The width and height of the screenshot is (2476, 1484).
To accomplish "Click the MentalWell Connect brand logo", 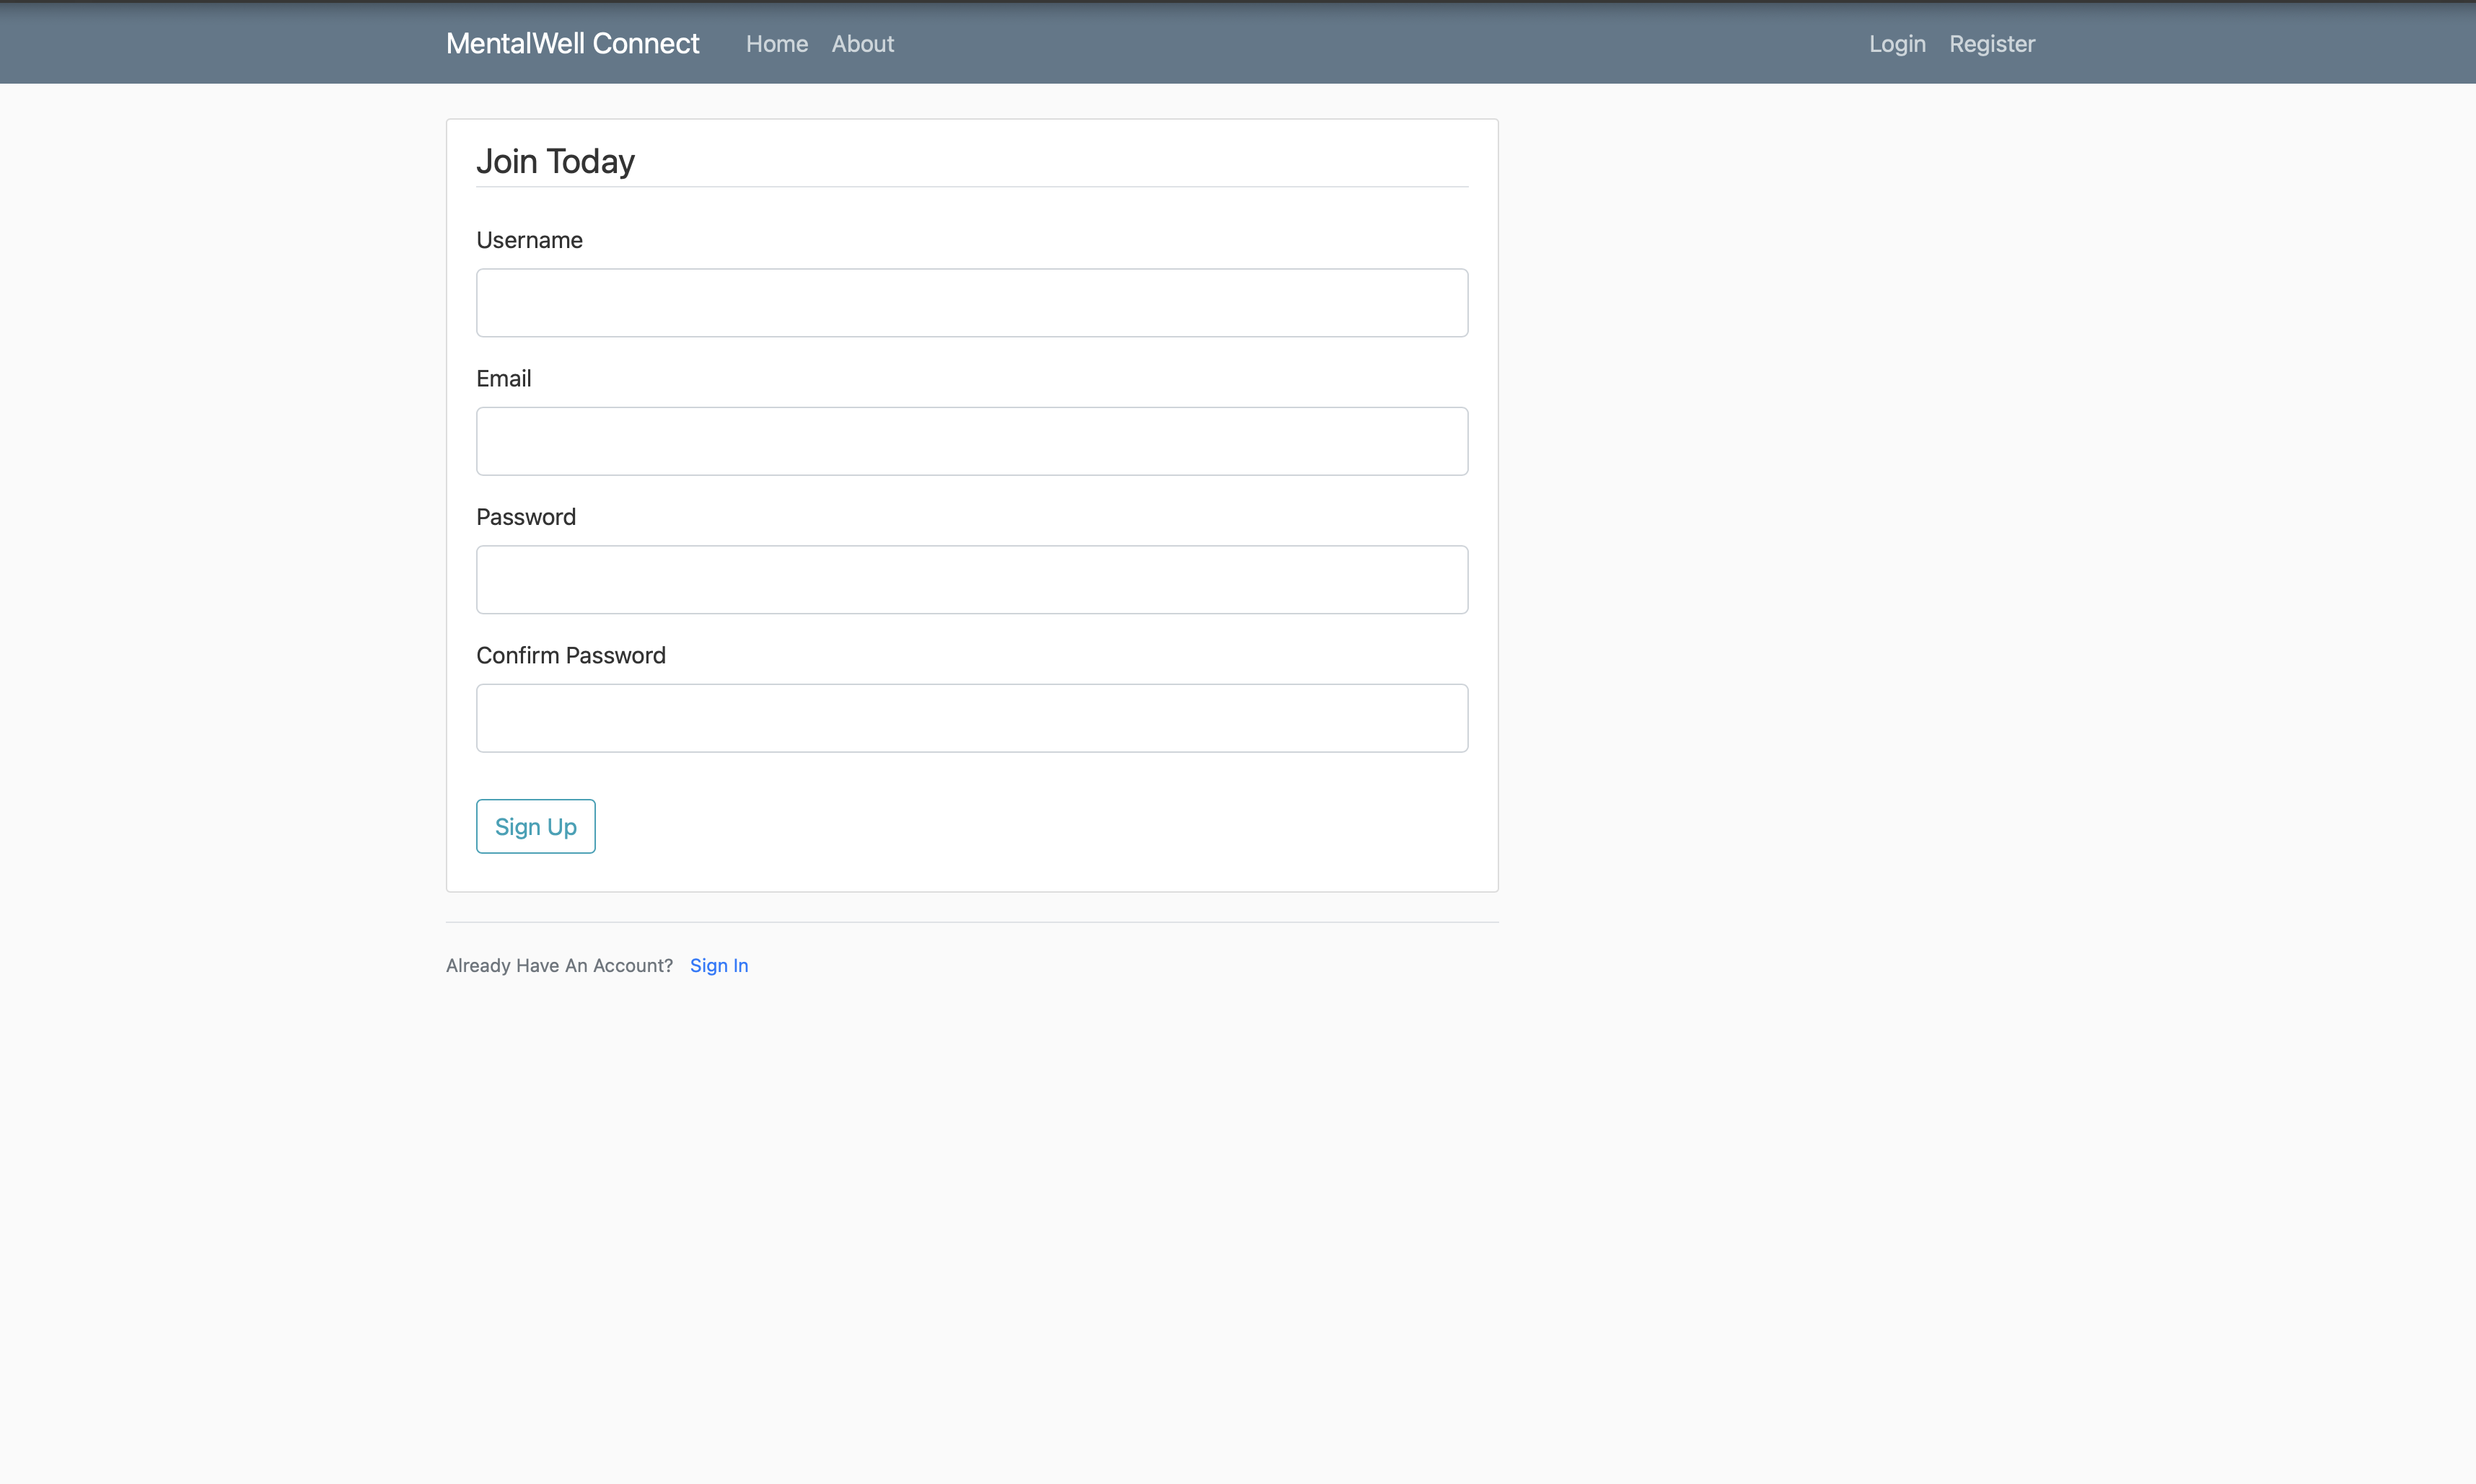I will [x=572, y=43].
